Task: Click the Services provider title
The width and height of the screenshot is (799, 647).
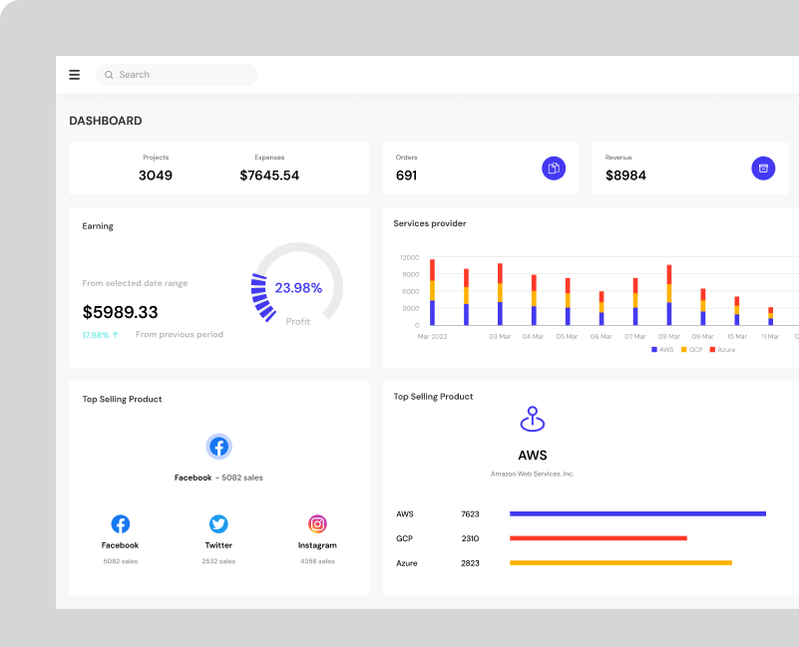Action: click(430, 223)
